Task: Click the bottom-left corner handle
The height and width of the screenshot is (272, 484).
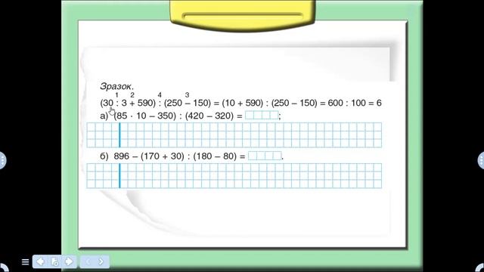Action: point(3,268)
